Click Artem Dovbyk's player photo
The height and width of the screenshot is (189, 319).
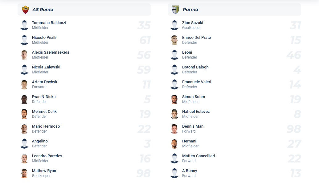[24, 84]
